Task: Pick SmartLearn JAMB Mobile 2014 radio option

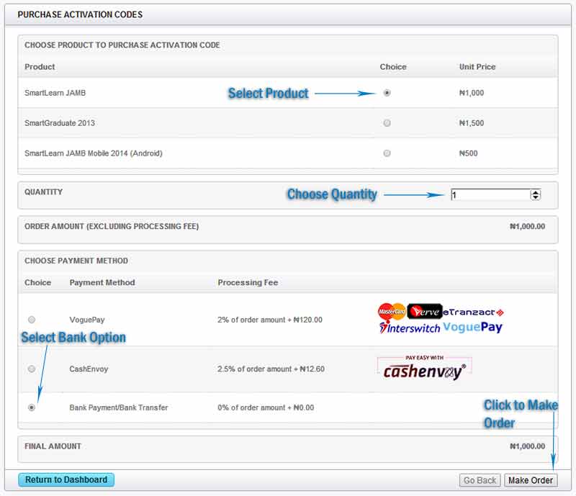Action: [x=387, y=153]
